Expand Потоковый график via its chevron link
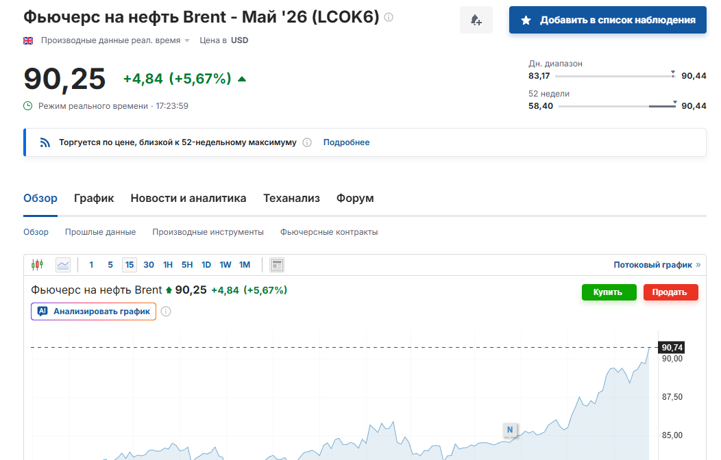Image resolution: width=721 pixels, height=460 pixels. 657,265
